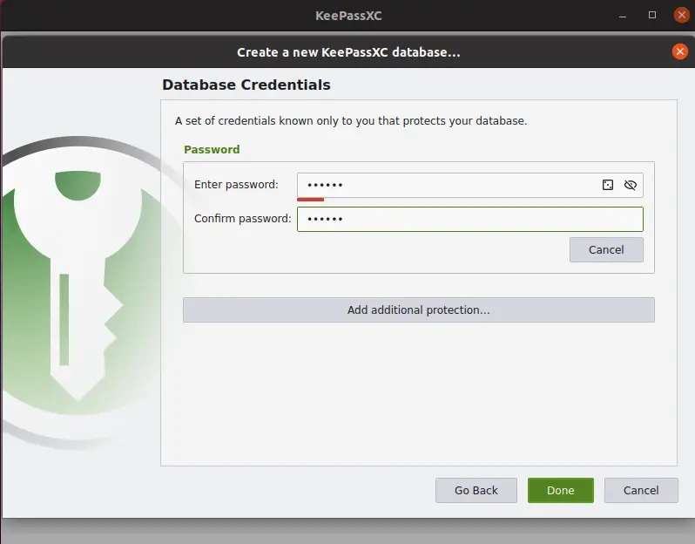Click the 'Enter password:' label
This screenshot has height=544, width=695.
tap(236, 185)
